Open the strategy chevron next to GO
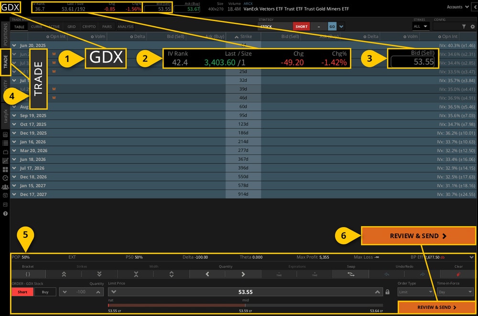Viewport: 478px width, 316px height. click(x=341, y=26)
